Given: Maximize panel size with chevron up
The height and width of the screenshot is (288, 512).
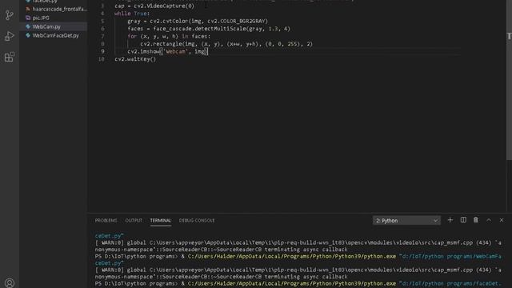Looking at the screenshot, I should pyautogui.click(x=489, y=220).
